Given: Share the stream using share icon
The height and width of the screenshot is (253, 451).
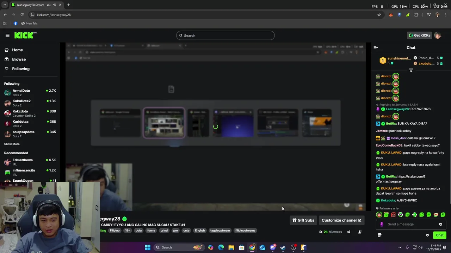Looking at the screenshot, I should coord(348,232).
